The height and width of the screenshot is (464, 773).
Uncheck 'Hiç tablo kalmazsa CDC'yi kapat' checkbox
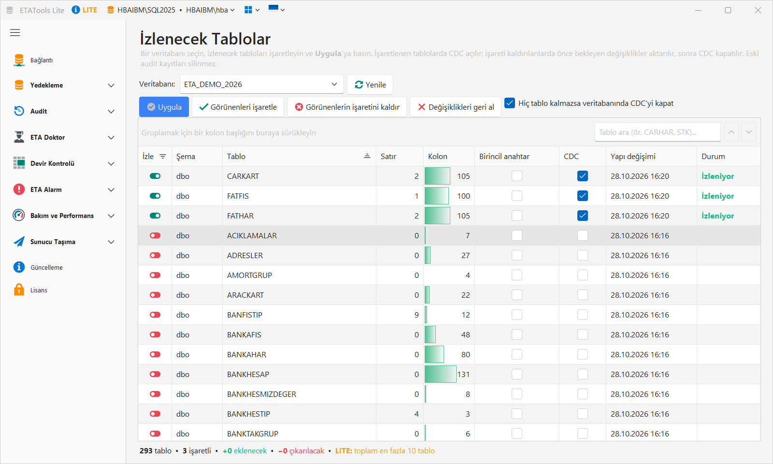510,103
